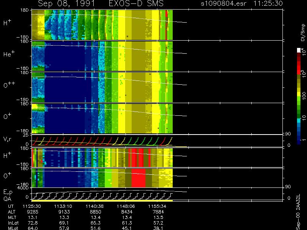Click the InLat value "61.3"
The width and height of the screenshot is (307, 230).
(127, 223)
